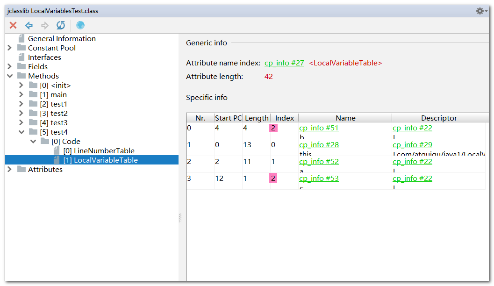494x286 pixels.
Task: Select the [3] test2 label
Action: tap(54, 114)
